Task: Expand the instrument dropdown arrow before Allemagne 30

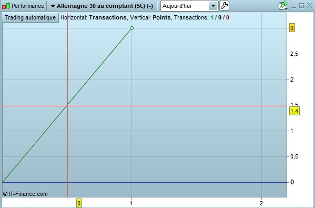Action: [53, 6]
